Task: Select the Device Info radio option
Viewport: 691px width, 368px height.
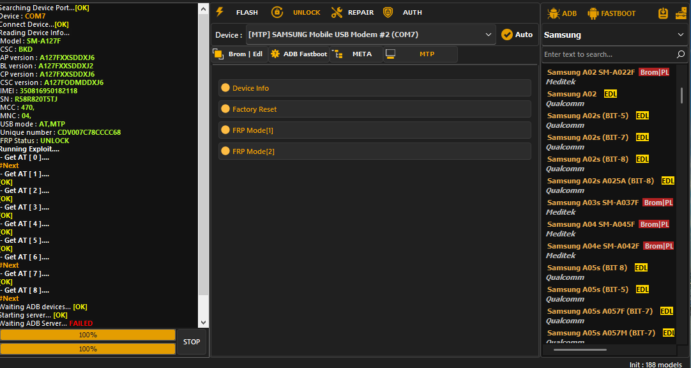Action: [x=225, y=88]
